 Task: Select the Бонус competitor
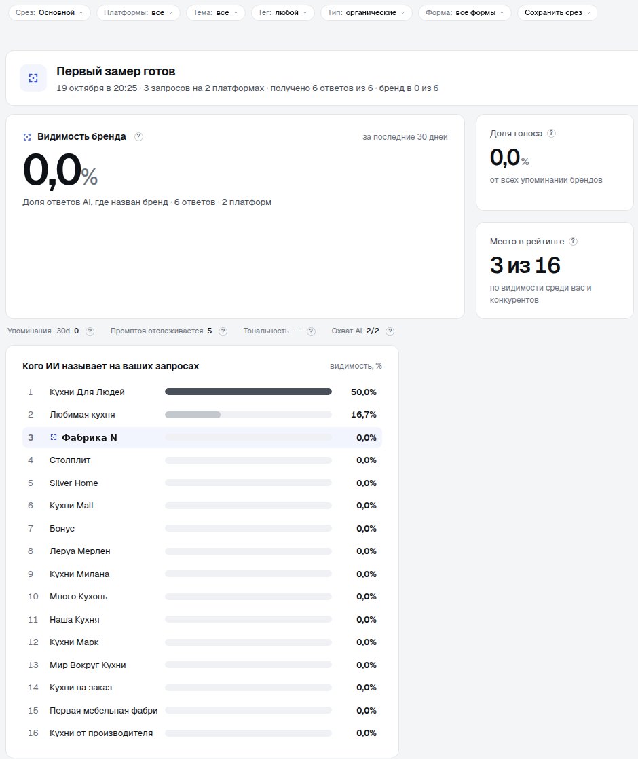click(x=202, y=529)
